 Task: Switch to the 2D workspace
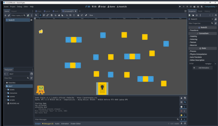tap(88, 6)
